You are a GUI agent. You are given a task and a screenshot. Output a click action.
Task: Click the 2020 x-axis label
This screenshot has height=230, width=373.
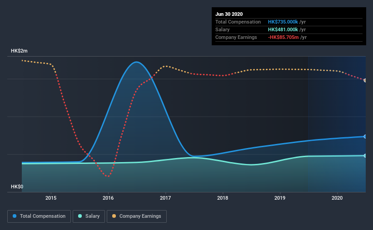[337, 198]
